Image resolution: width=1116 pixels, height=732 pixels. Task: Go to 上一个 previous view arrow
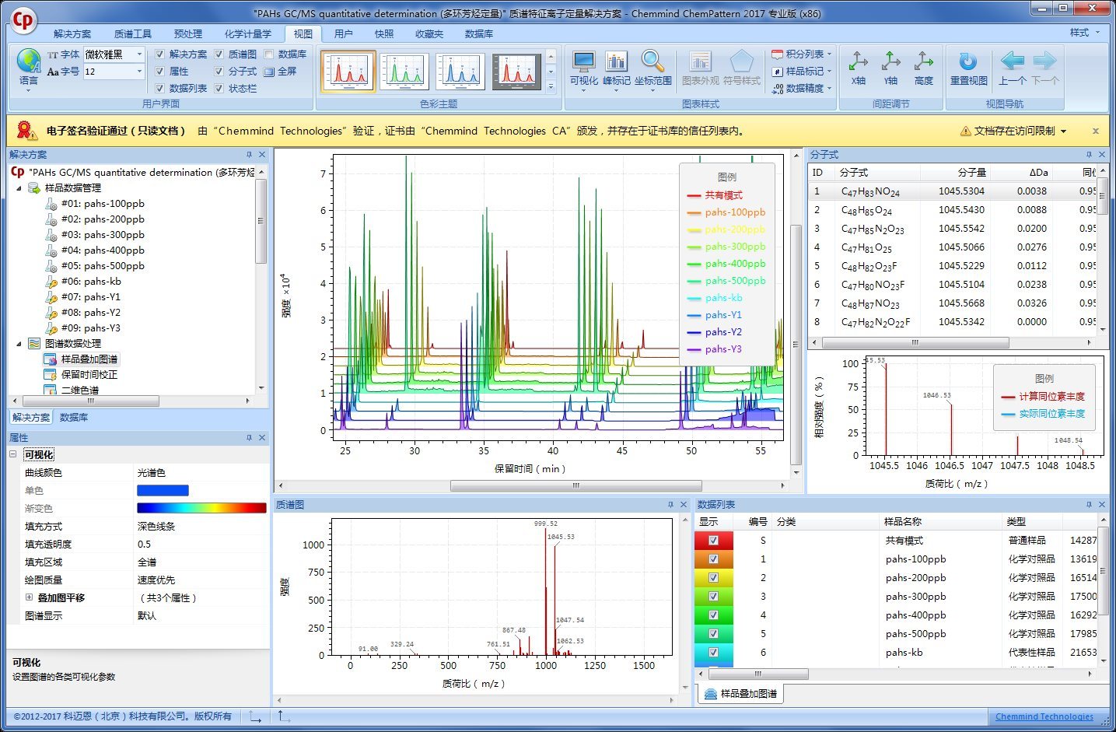[x=1013, y=61]
